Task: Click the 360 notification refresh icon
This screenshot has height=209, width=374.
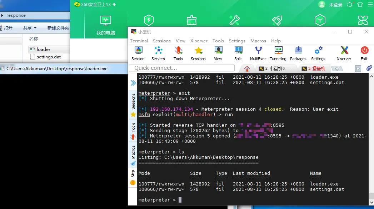Action: [x=350, y=5]
